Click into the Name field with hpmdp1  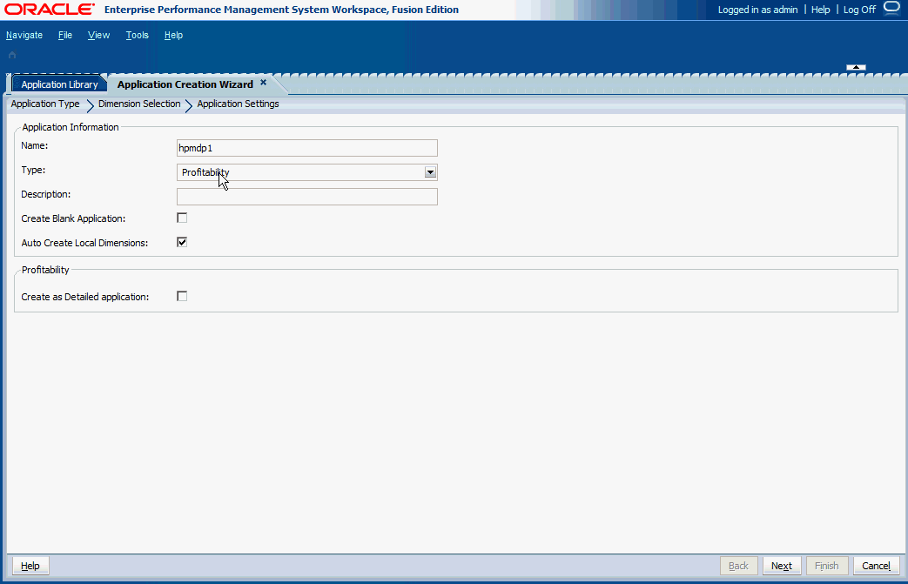(307, 148)
